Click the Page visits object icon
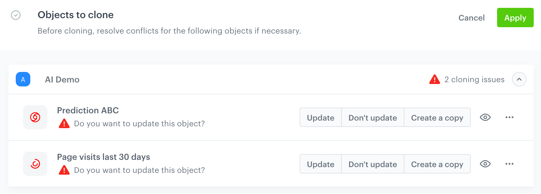The image size is (541, 194). click(x=35, y=164)
